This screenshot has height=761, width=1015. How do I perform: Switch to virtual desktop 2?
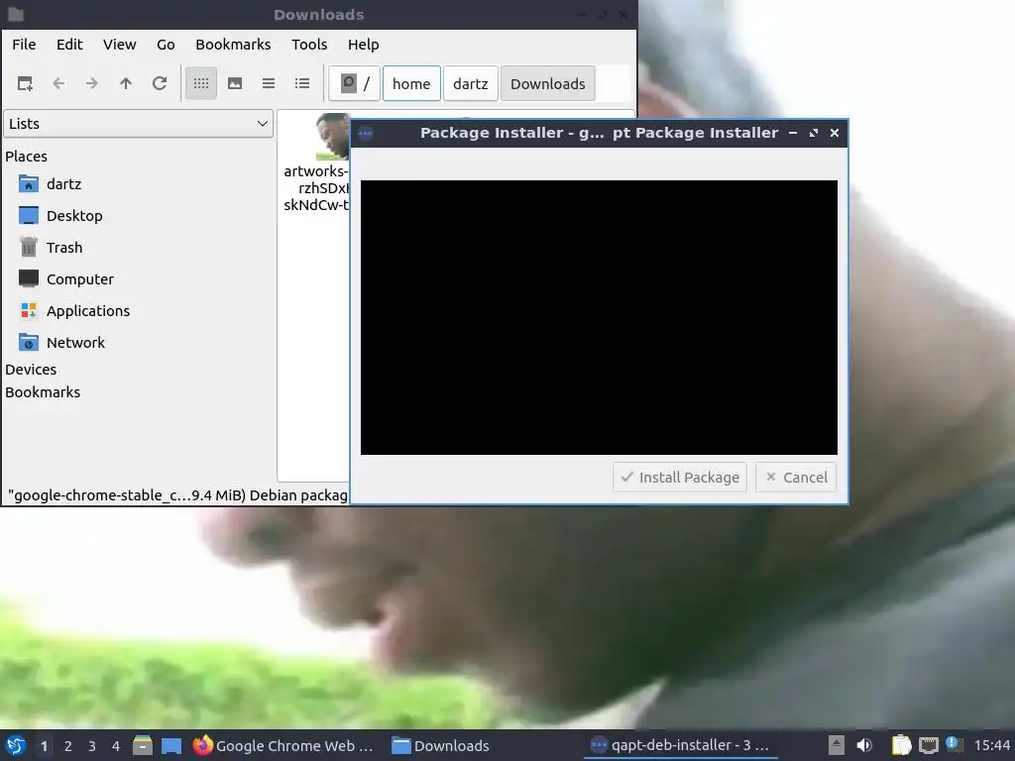click(x=68, y=746)
